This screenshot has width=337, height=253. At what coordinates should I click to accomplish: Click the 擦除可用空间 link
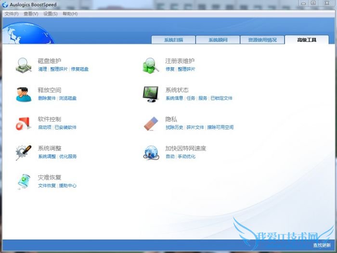tap(220, 127)
